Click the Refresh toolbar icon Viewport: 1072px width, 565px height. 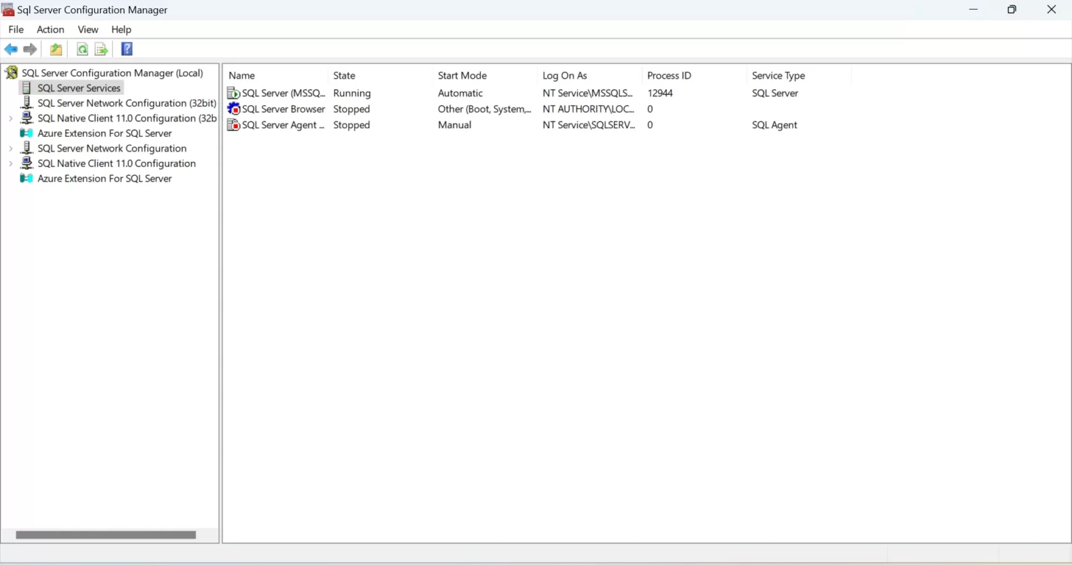(x=82, y=49)
